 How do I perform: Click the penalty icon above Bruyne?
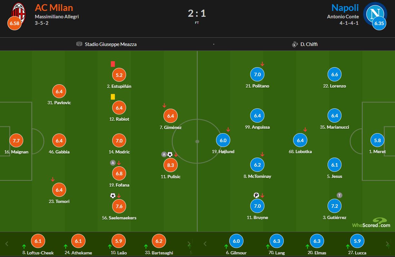pyautogui.click(x=256, y=195)
